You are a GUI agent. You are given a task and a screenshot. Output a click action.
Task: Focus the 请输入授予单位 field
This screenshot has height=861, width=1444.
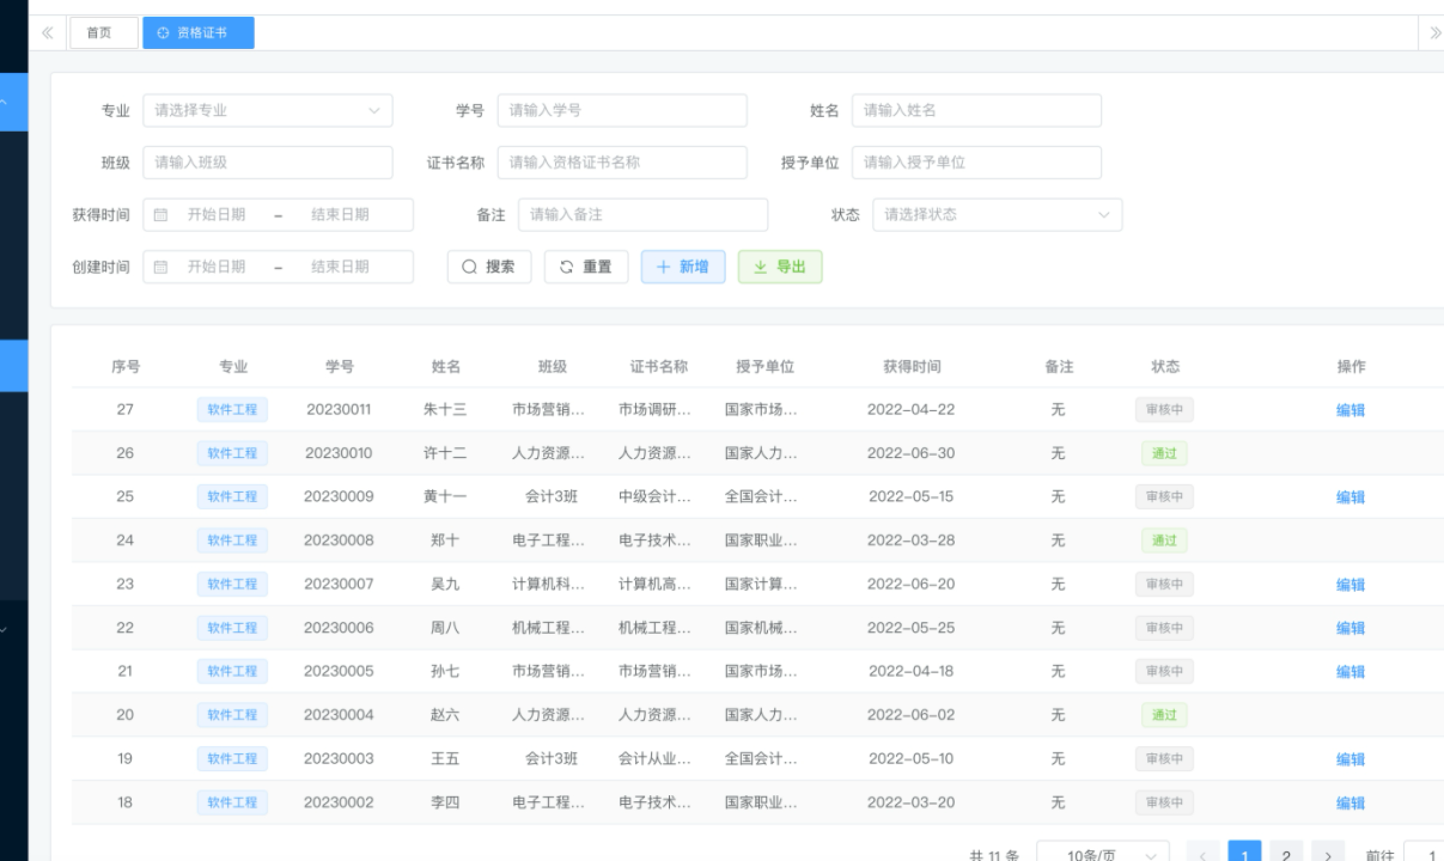pos(976,163)
